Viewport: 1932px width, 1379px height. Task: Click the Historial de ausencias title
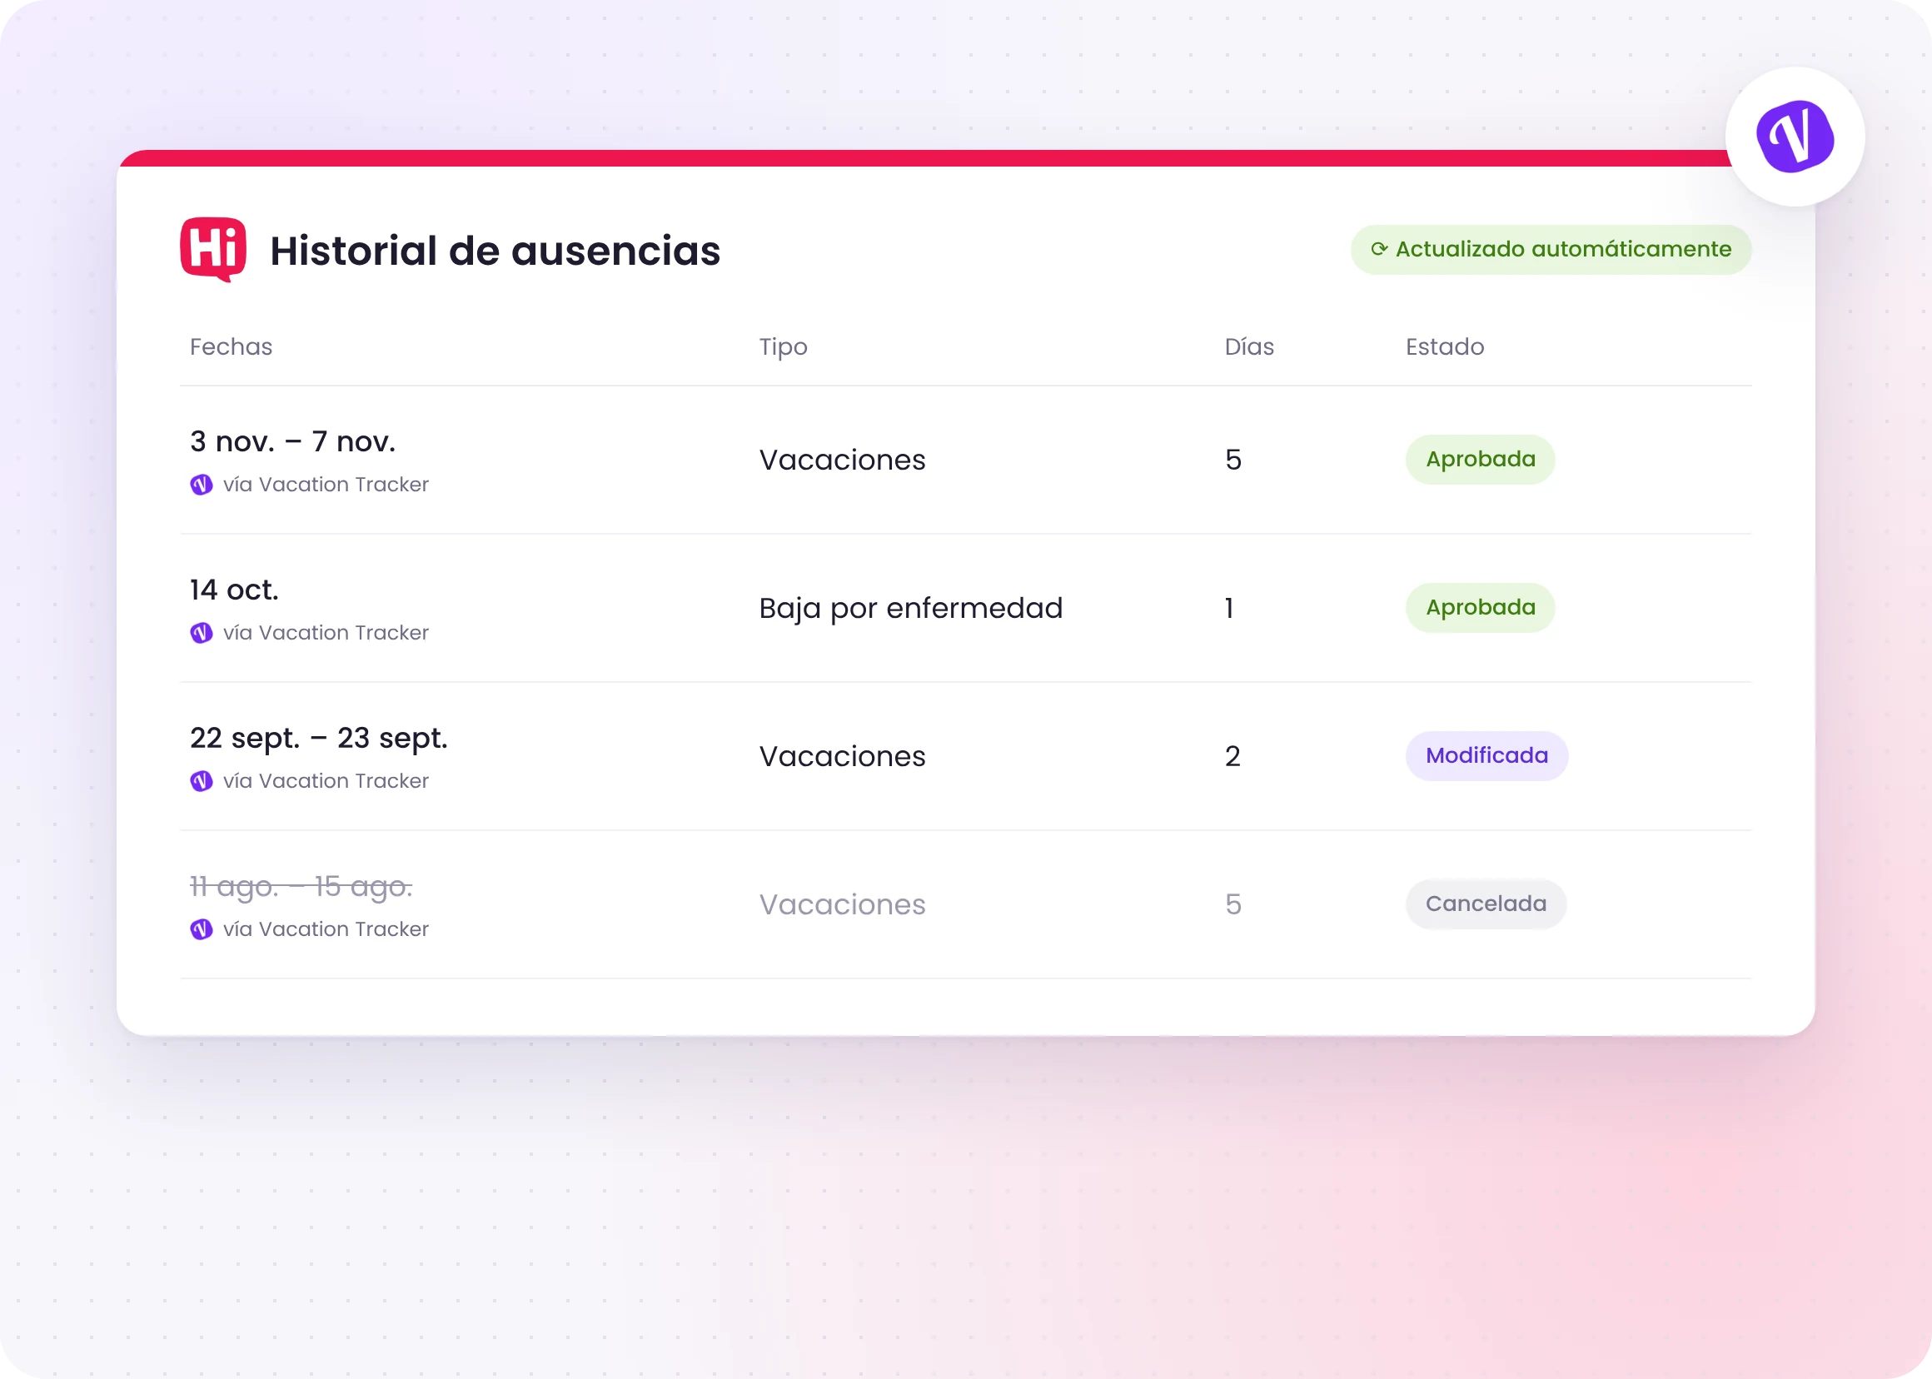click(495, 251)
